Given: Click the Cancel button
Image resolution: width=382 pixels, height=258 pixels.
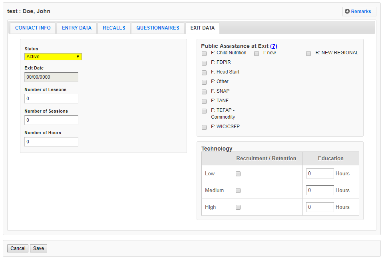Looking at the screenshot, I should tap(18, 248).
